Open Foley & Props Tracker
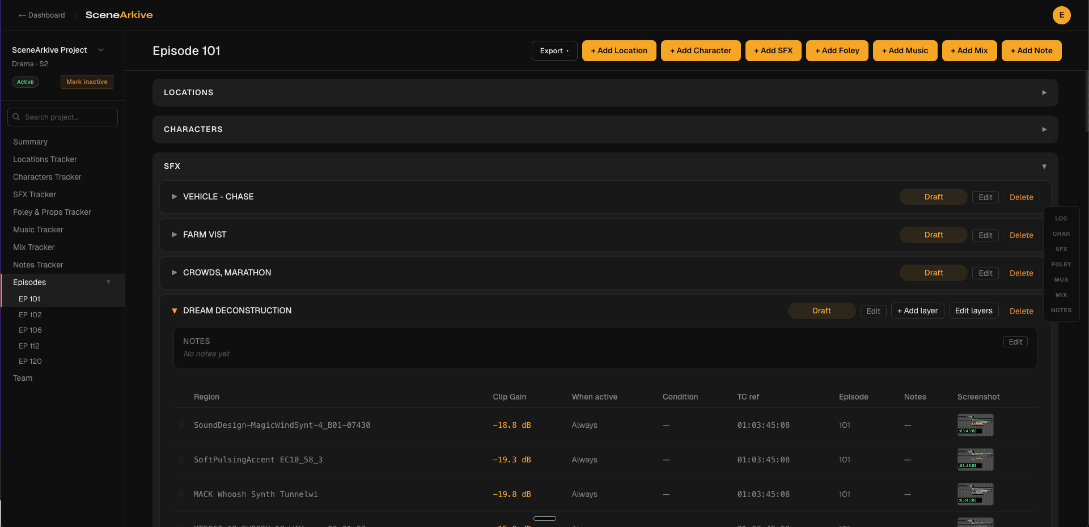 pos(52,212)
